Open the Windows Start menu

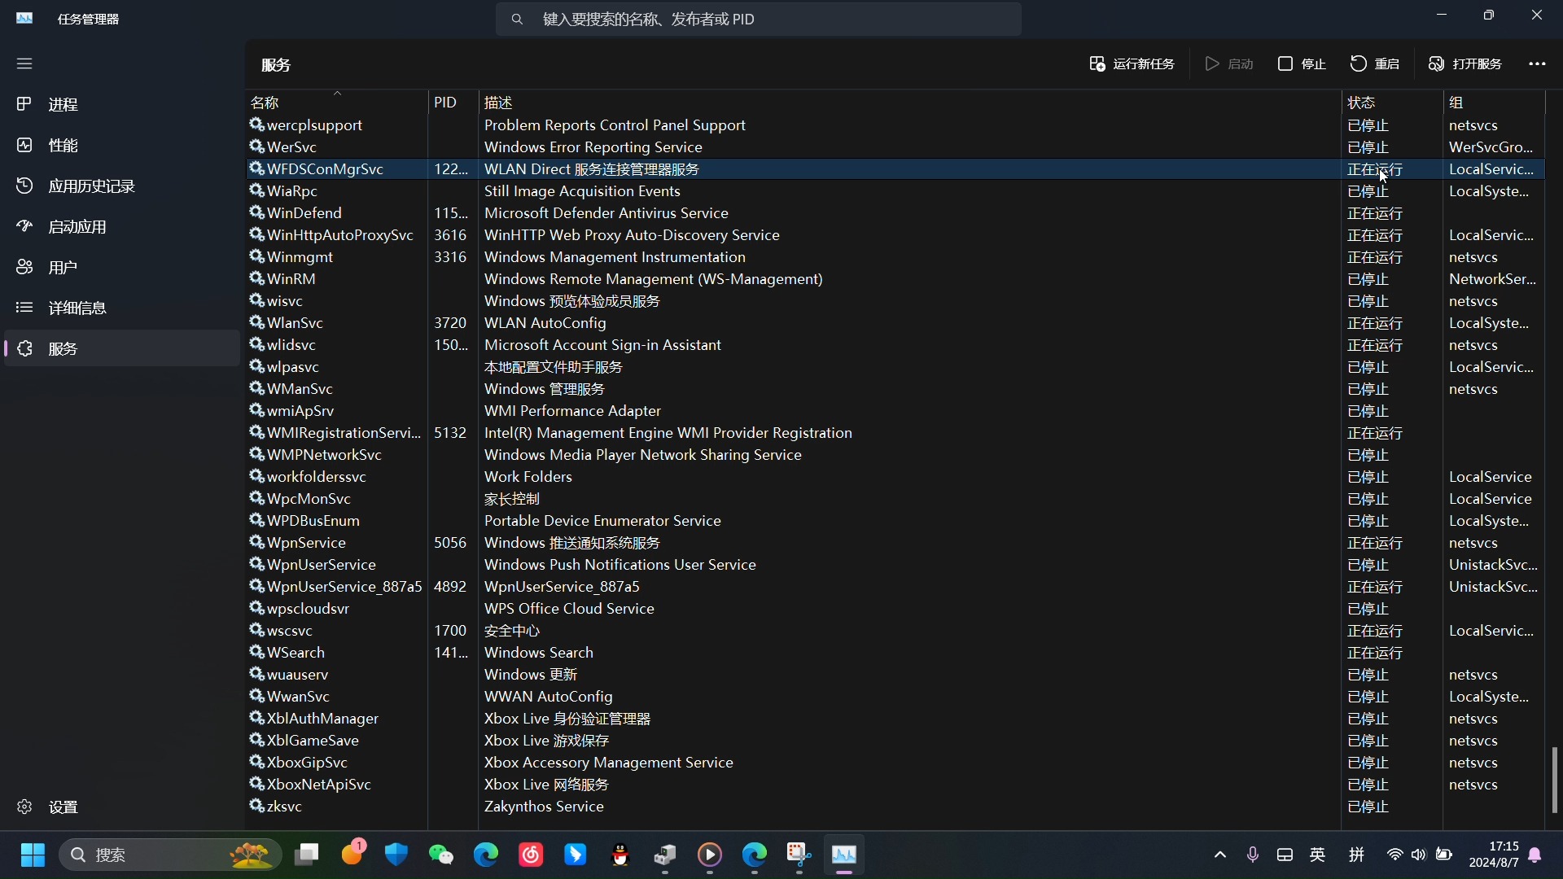tap(33, 855)
